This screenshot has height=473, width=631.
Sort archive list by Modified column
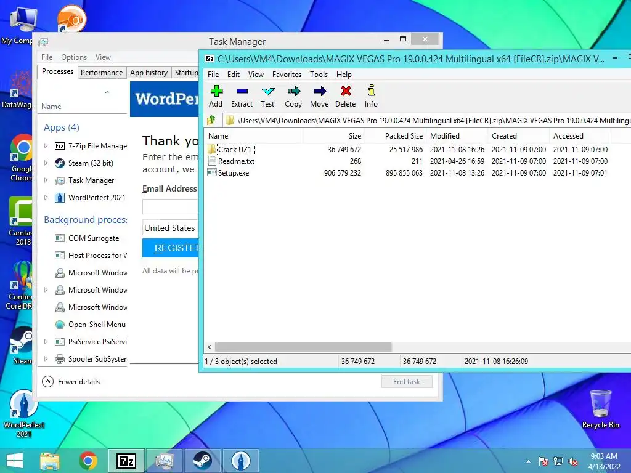457,136
